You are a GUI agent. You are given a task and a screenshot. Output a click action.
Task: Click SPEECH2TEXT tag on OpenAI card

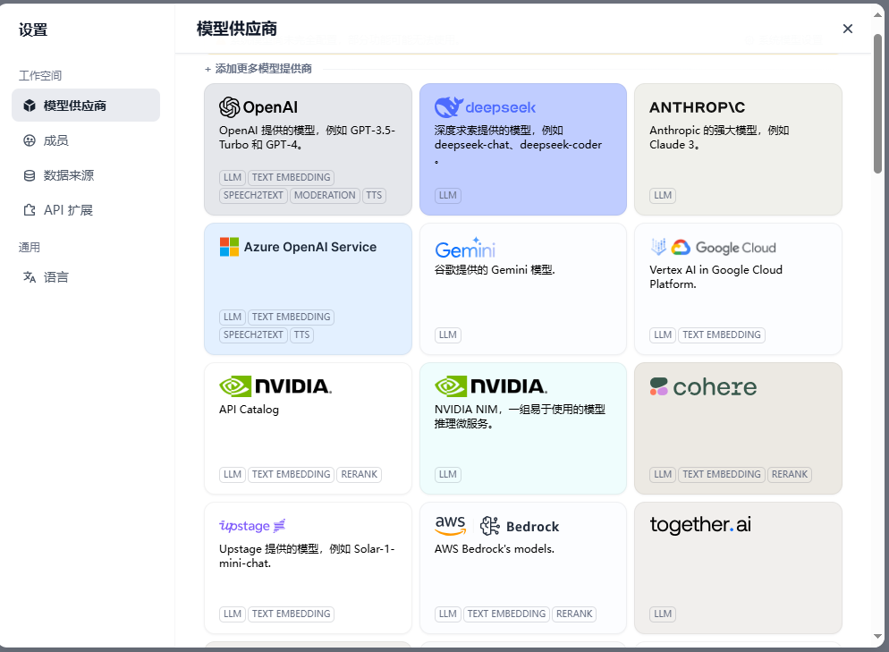pyautogui.click(x=253, y=196)
